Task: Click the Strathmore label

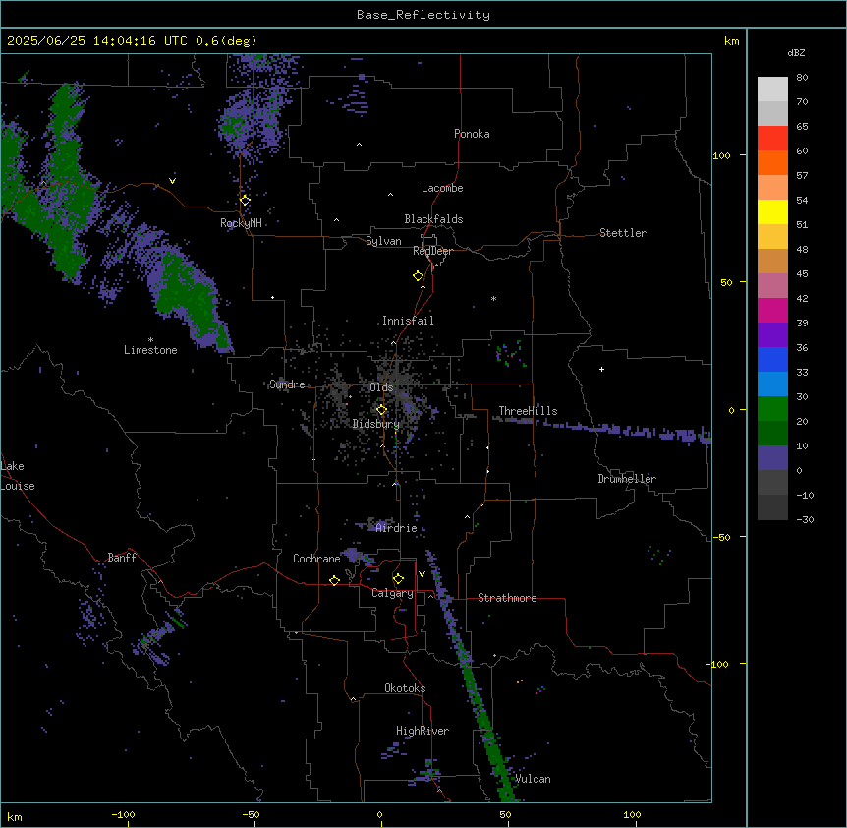Action: pos(507,598)
